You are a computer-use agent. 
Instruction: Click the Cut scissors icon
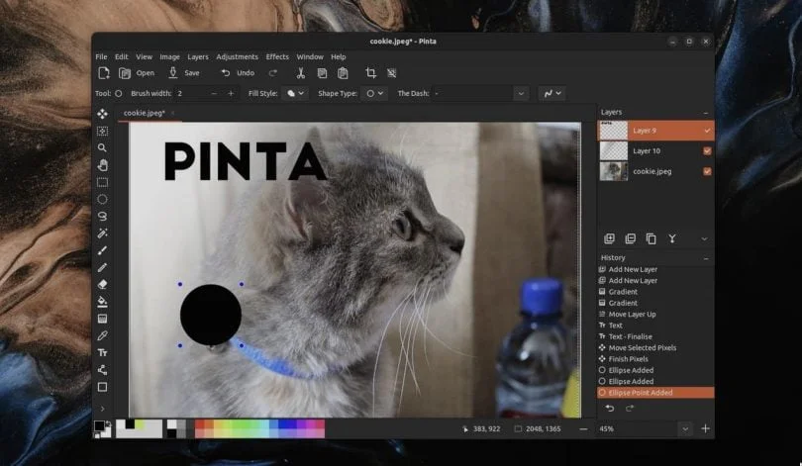(x=301, y=73)
